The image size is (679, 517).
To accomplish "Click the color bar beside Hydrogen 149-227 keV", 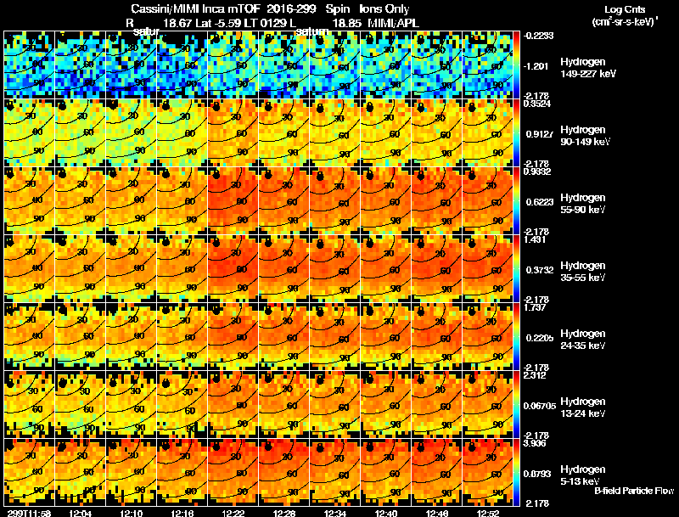I will point(517,65).
